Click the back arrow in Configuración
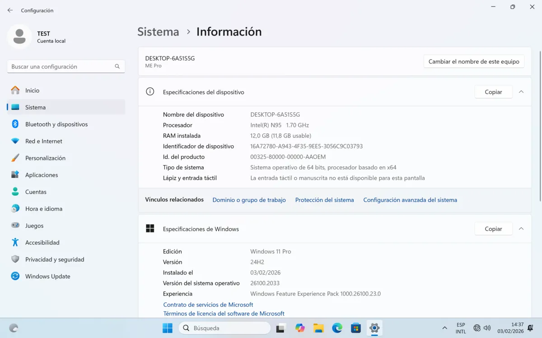Viewport: 542px width, 338px height. pyautogui.click(x=10, y=10)
